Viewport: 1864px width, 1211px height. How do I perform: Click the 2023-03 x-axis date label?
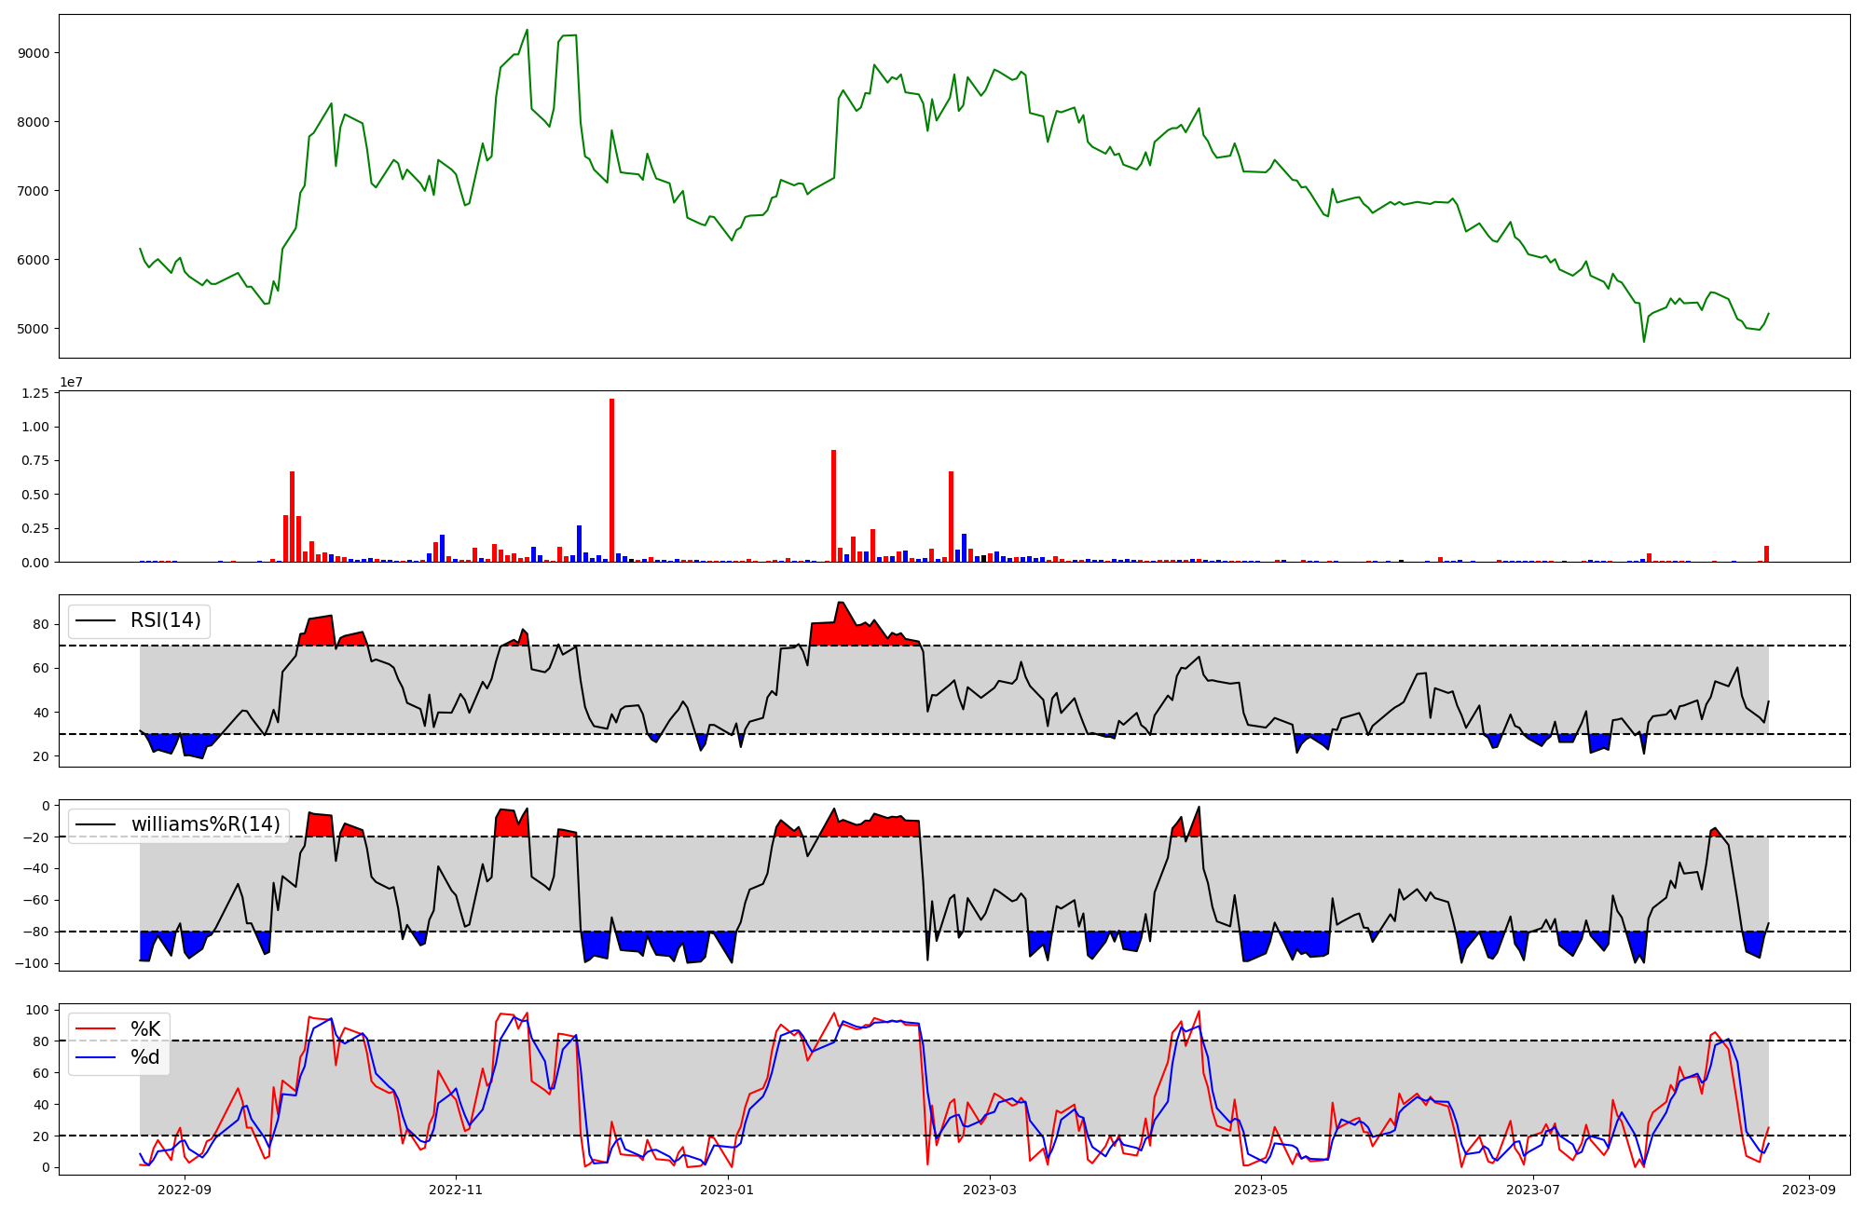990,1190
